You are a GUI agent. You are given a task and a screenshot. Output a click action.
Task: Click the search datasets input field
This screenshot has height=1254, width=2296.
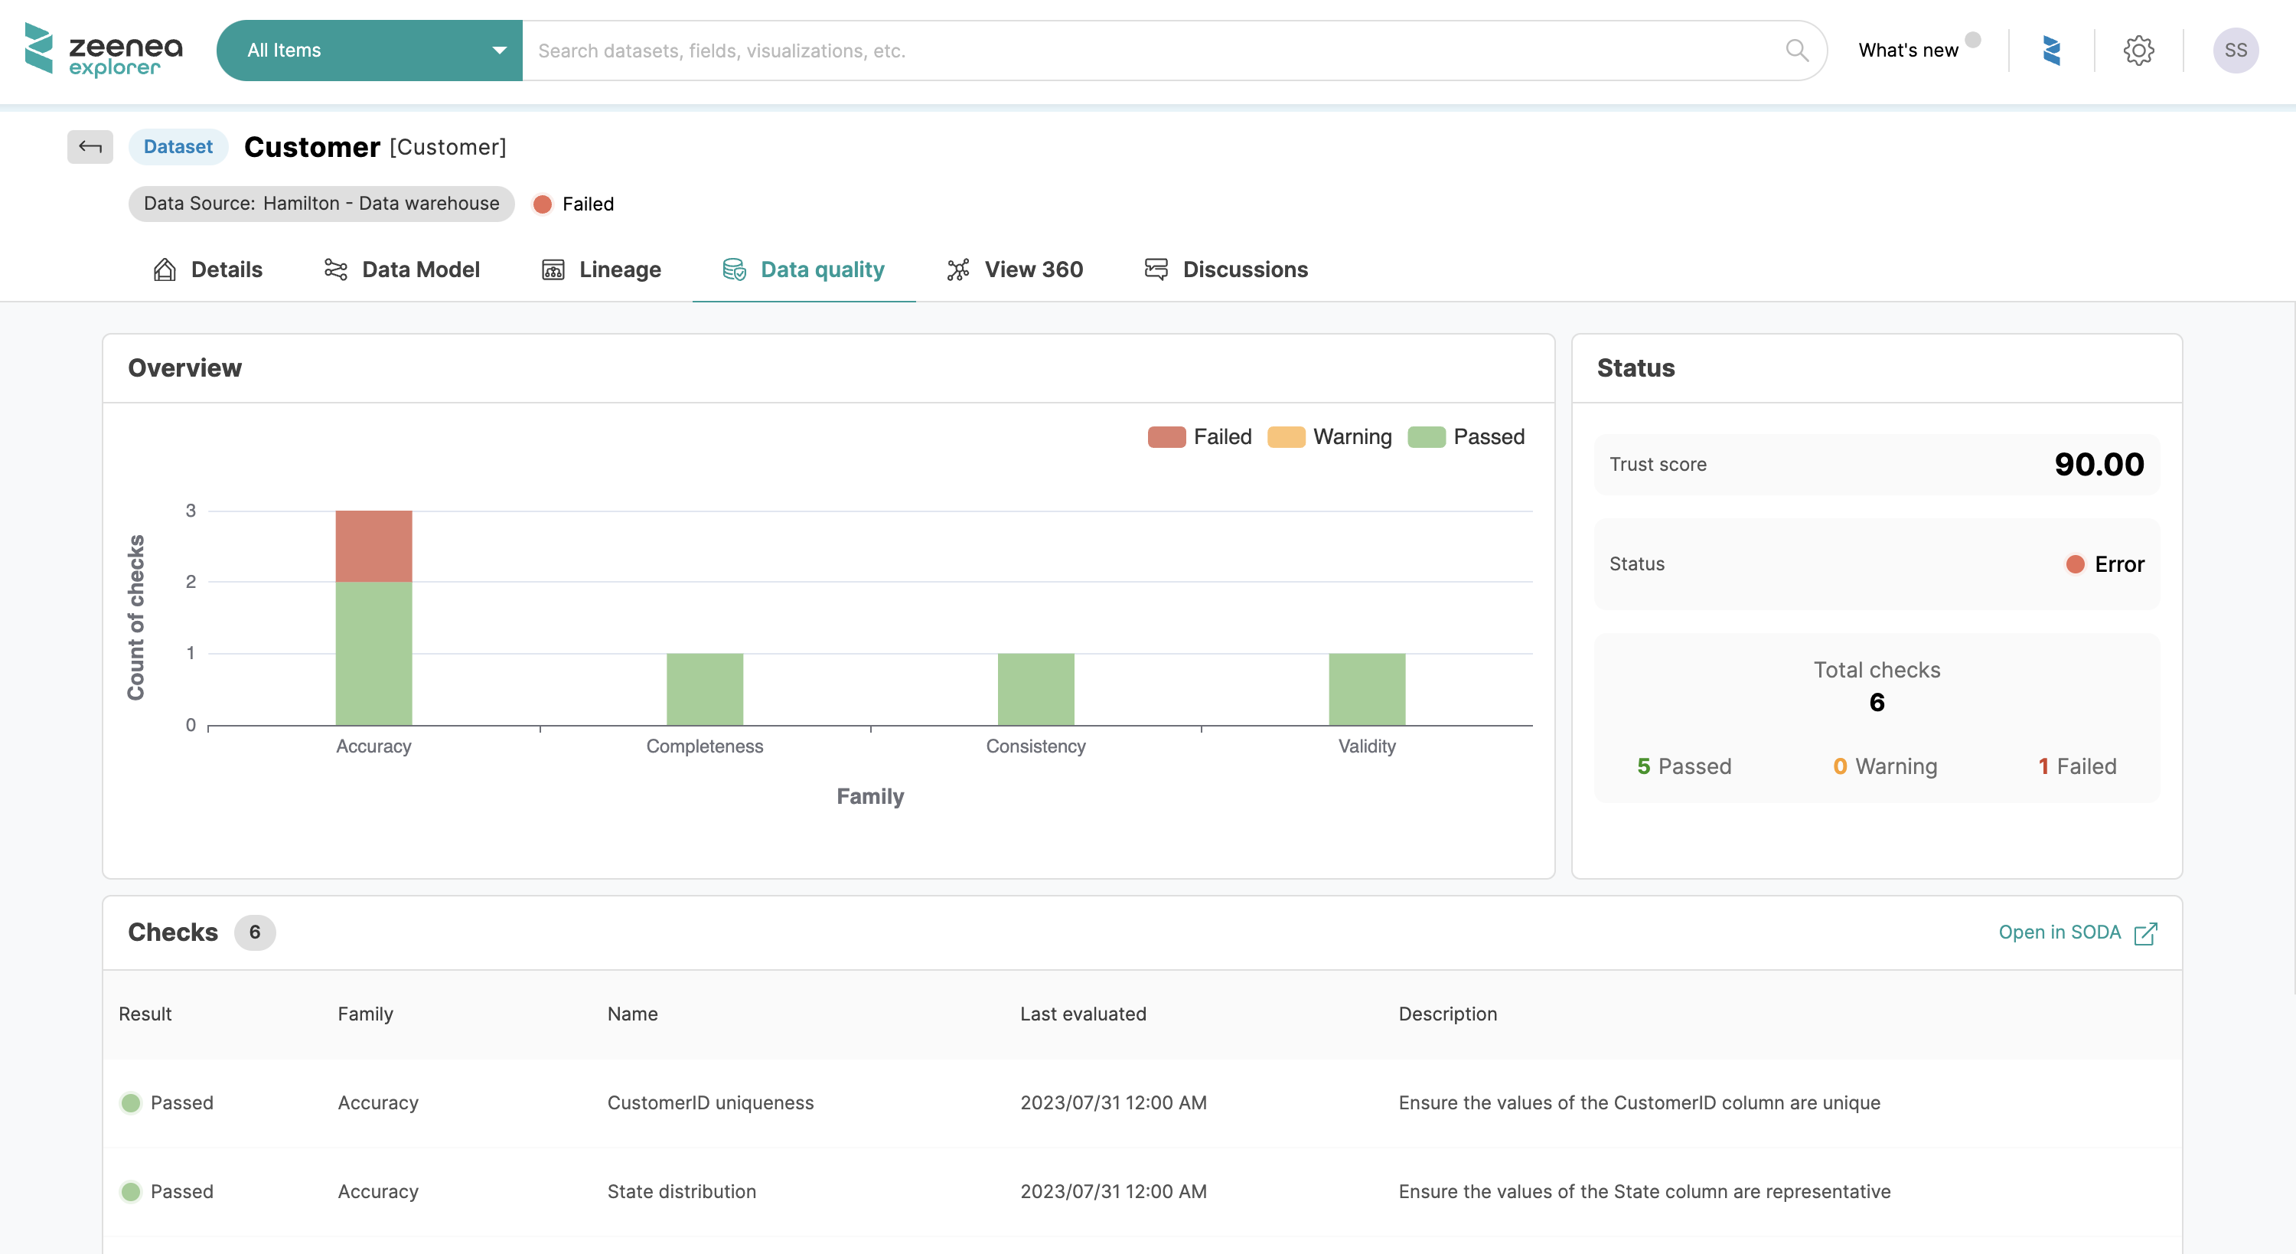pyautogui.click(x=1150, y=51)
